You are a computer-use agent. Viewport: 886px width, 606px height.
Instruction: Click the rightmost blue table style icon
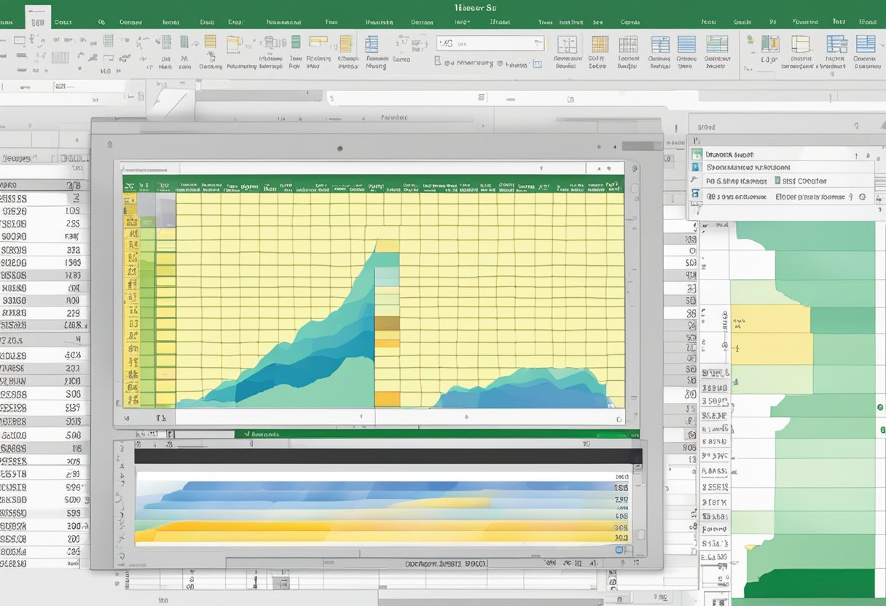(865, 44)
